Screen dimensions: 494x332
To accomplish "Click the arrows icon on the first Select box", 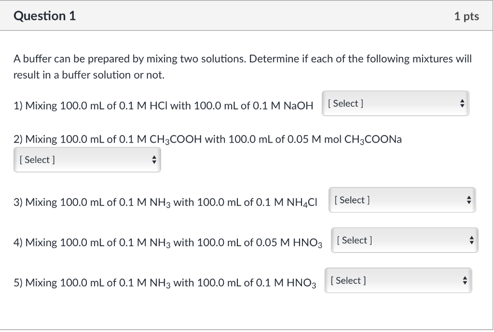I will (462, 103).
